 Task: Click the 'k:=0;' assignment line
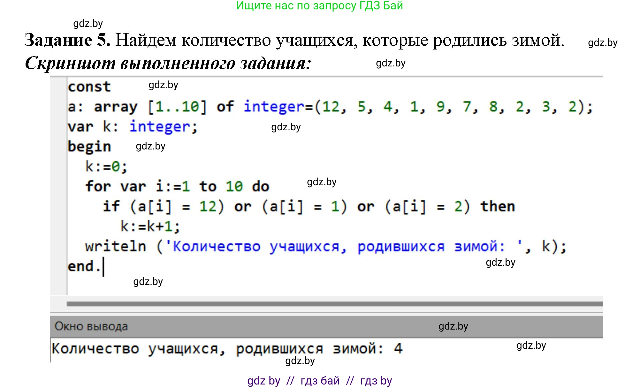[106, 167]
